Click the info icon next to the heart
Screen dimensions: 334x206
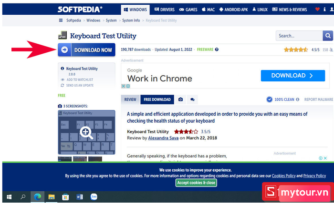(324, 10)
